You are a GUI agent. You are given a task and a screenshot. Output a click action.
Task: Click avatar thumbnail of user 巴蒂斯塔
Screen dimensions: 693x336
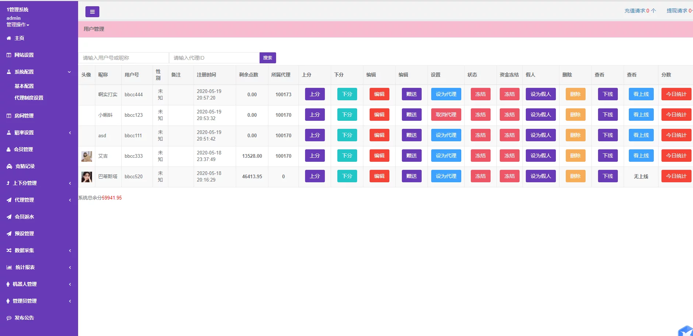click(x=87, y=177)
